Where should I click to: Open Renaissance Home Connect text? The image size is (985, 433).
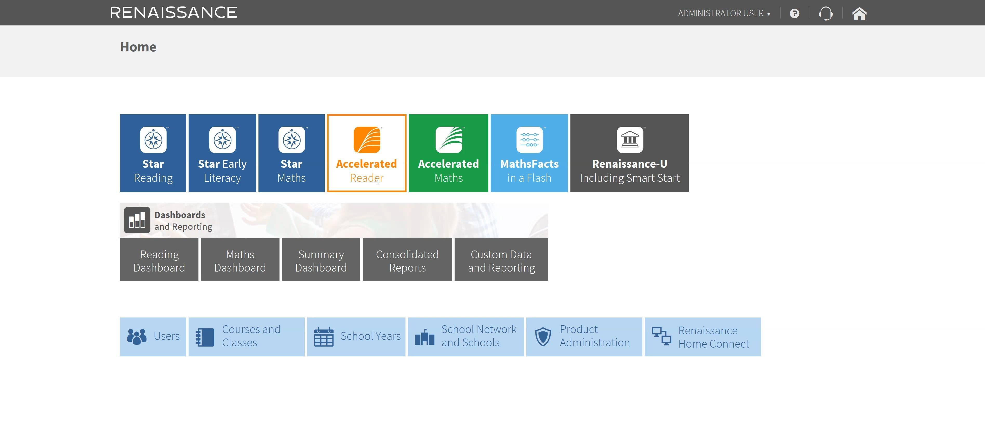[x=714, y=337]
